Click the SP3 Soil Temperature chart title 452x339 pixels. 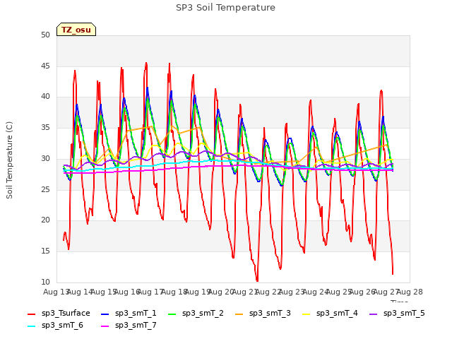coord(225,8)
